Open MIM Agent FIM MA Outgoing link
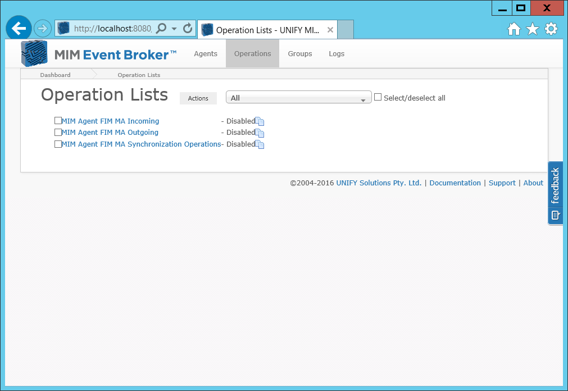Screen dimensions: 568x391 coord(110,132)
